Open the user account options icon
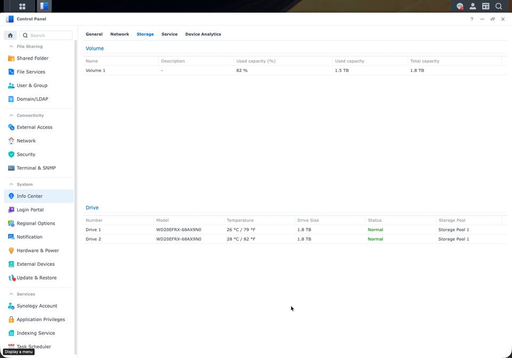The height and width of the screenshot is (358, 512). pyautogui.click(x=473, y=6)
